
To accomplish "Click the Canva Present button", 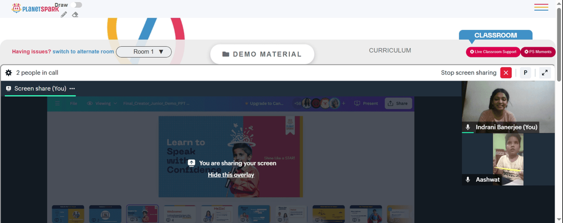I will pyautogui.click(x=367, y=104).
